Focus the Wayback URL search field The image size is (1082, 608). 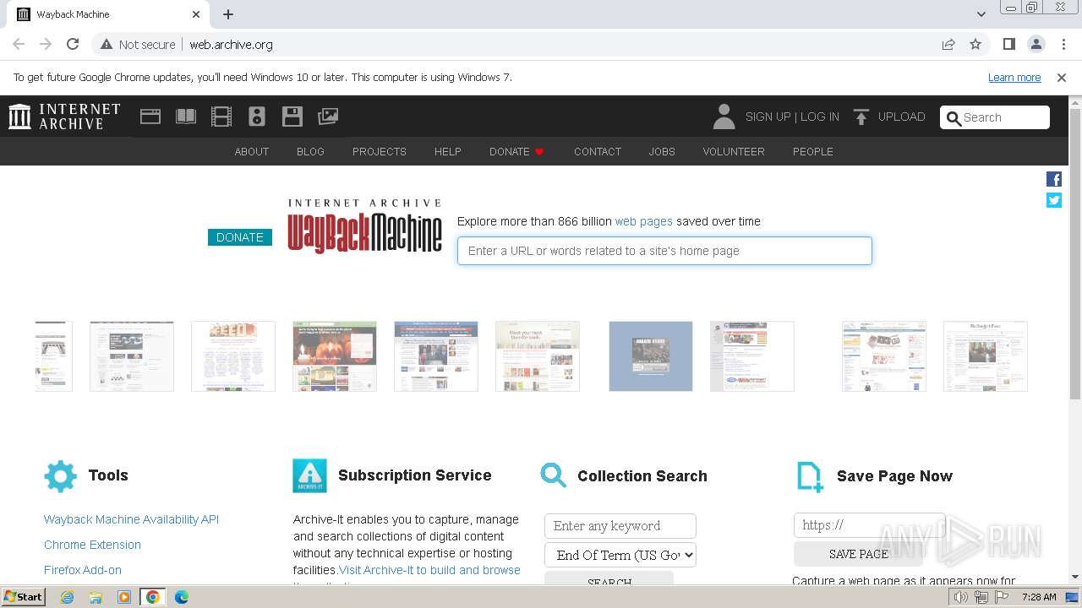[x=664, y=251]
